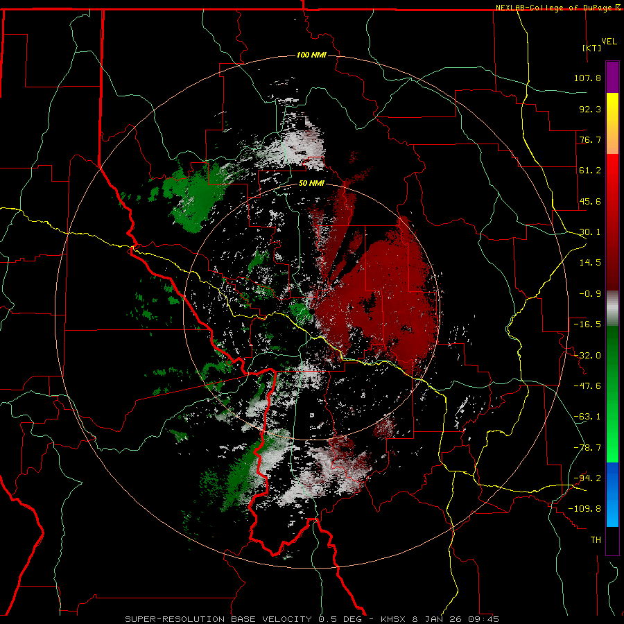Click the VEL legend title
Viewport: 624px width, 624px height.
coord(609,42)
